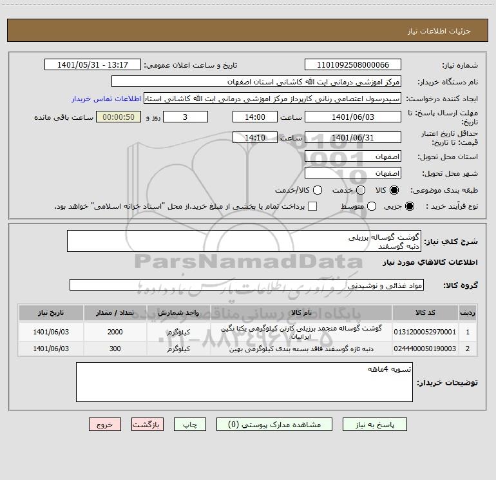The image size is (496, 480).
Task: Click the delivery province field اصفهان
Action: pos(353,156)
